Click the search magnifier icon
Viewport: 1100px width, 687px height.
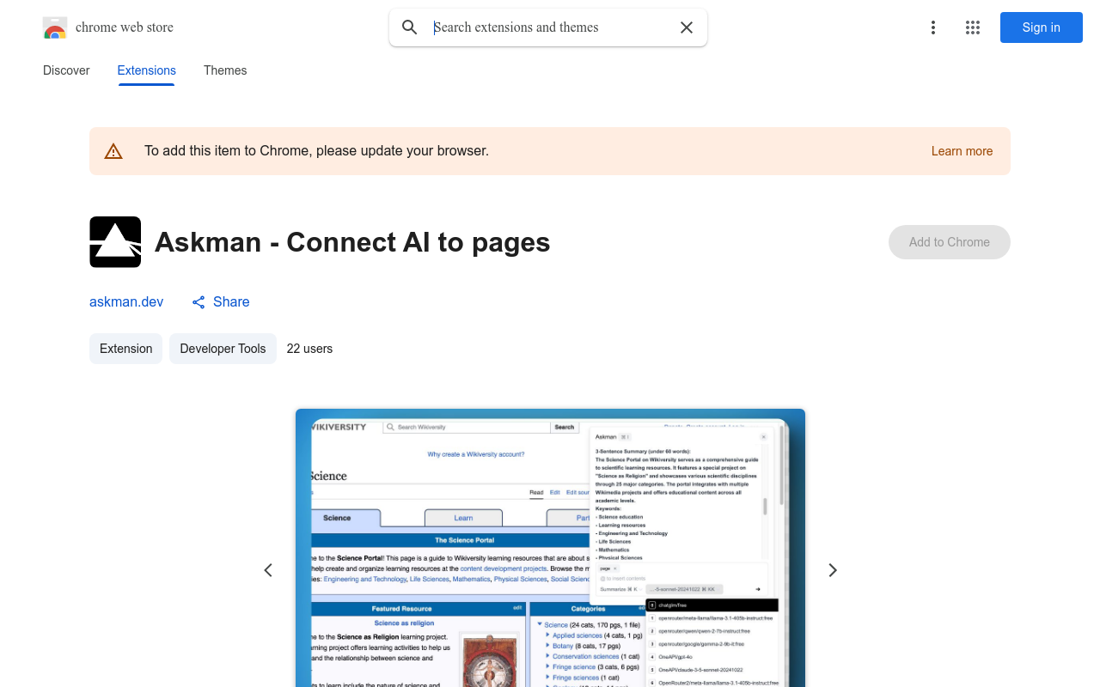click(410, 27)
